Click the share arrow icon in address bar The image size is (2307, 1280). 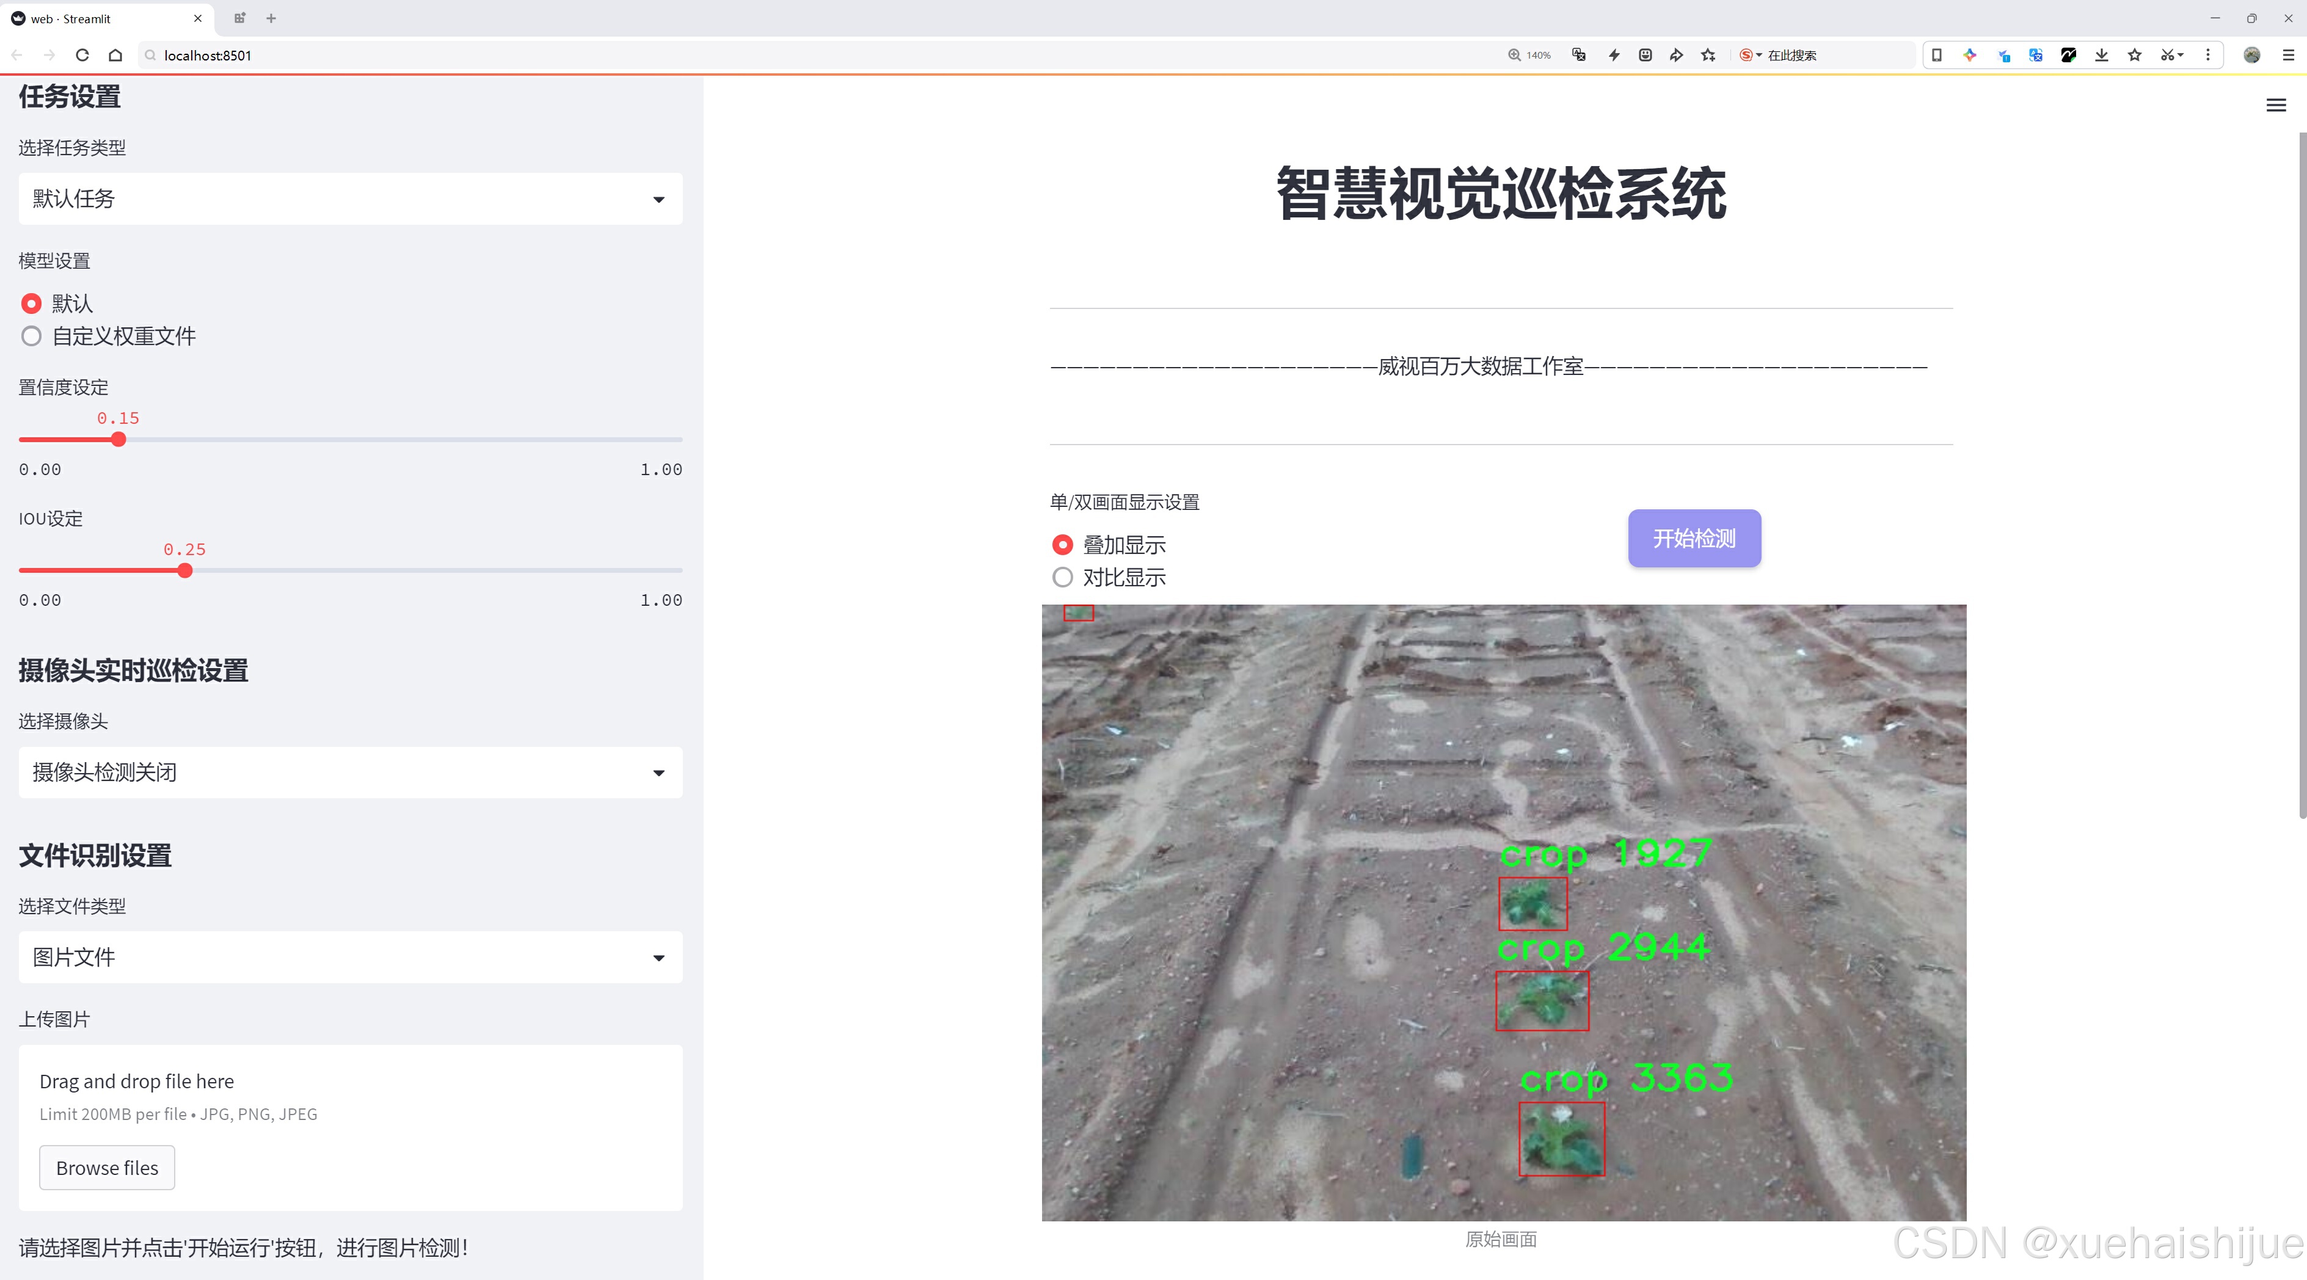pyautogui.click(x=1675, y=56)
